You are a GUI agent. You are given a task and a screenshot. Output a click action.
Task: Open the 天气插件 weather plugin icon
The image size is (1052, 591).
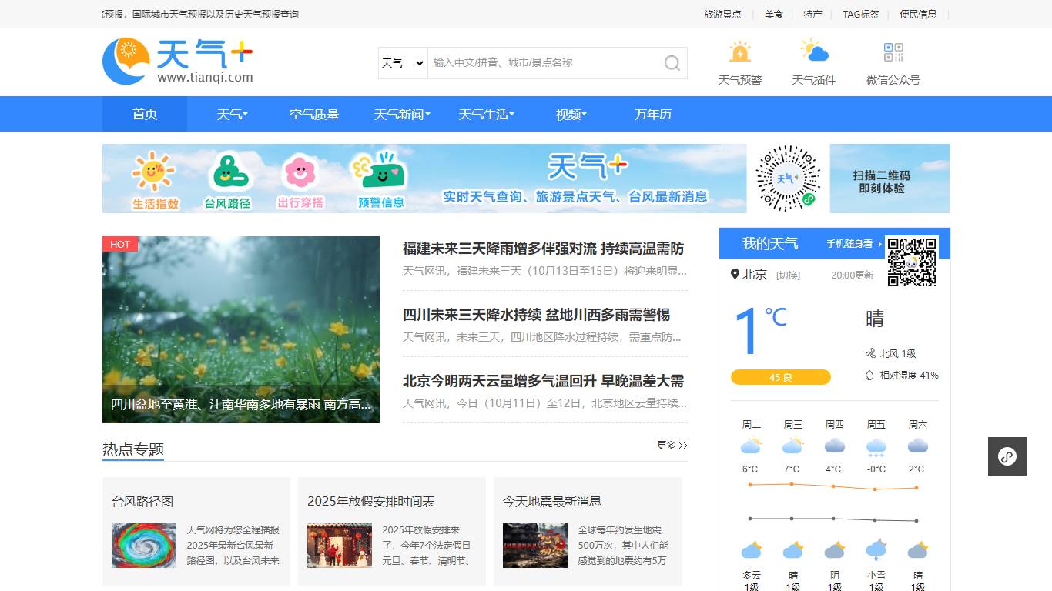(816, 52)
